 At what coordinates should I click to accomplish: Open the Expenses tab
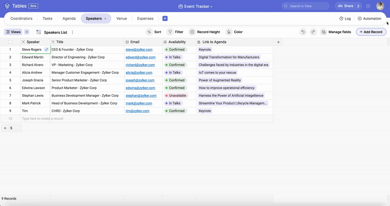(145, 19)
